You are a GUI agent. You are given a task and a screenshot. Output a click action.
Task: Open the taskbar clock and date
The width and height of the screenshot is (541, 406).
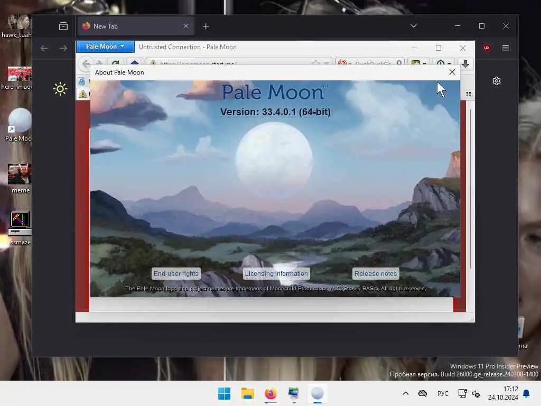click(503, 393)
